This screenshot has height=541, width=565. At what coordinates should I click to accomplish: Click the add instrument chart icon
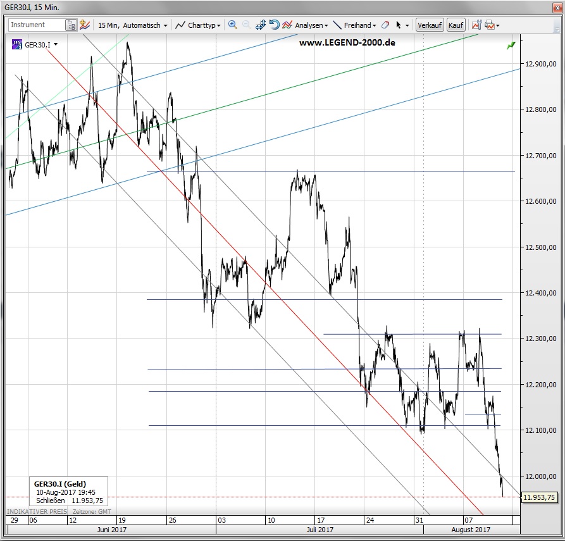85,25
